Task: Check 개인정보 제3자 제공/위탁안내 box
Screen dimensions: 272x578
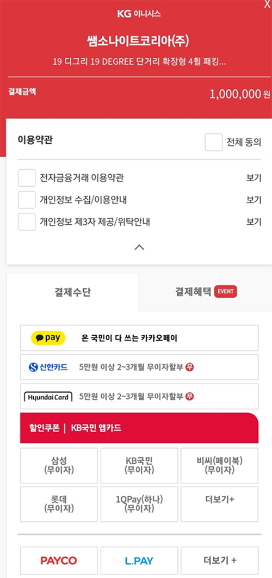Action: (27, 222)
